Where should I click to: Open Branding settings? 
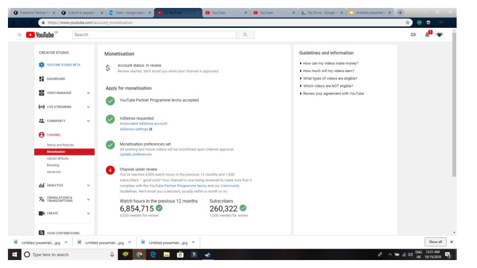tap(53, 165)
